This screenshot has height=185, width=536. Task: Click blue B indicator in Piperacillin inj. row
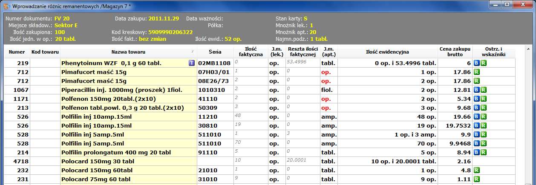tap(477, 90)
